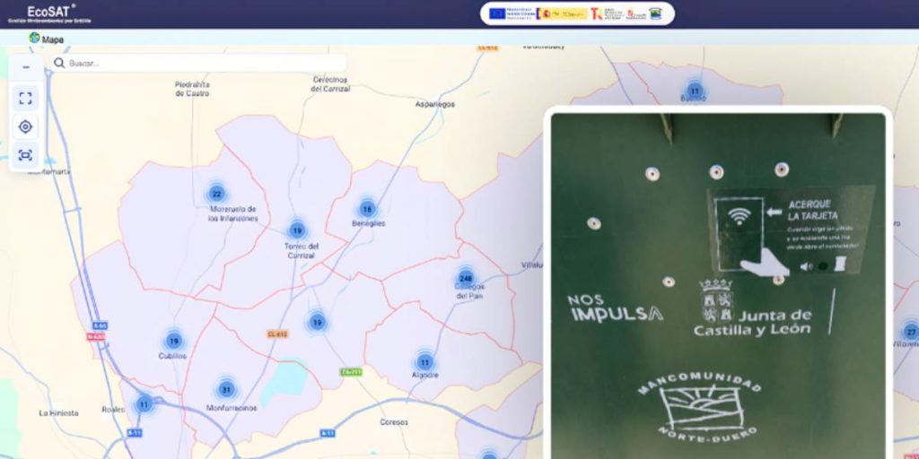Click the sponsor logos banner in the header

pyautogui.click(x=577, y=13)
